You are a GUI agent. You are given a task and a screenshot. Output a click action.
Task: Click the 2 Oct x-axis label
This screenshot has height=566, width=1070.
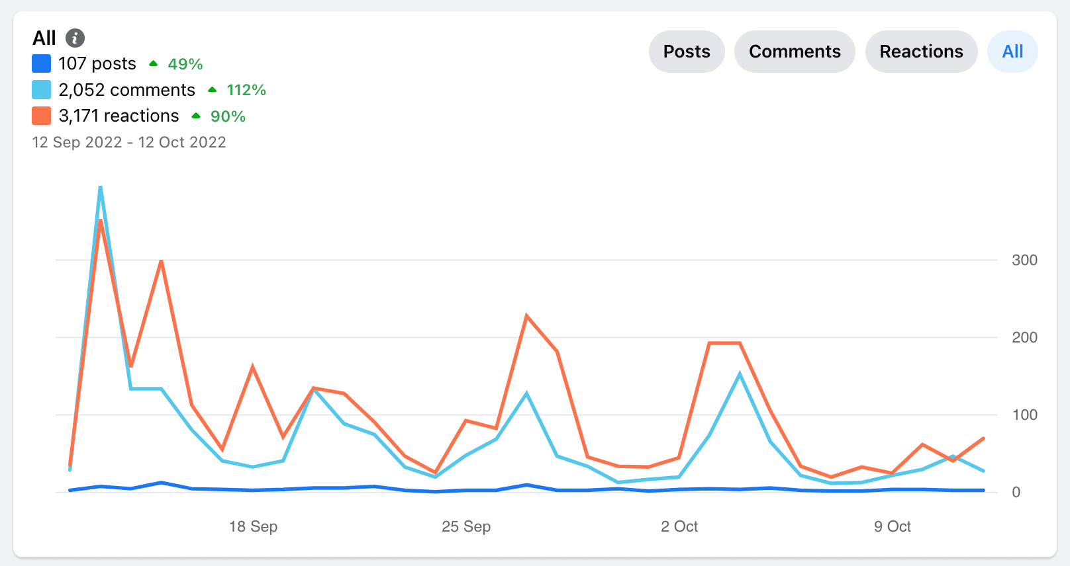point(679,526)
